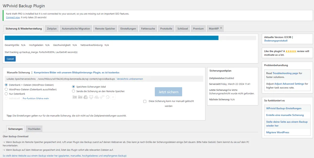This screenshot has height=158, width=314.
Task: Click the Gesamtgröße: N/A value
Action: click(23, 45)
